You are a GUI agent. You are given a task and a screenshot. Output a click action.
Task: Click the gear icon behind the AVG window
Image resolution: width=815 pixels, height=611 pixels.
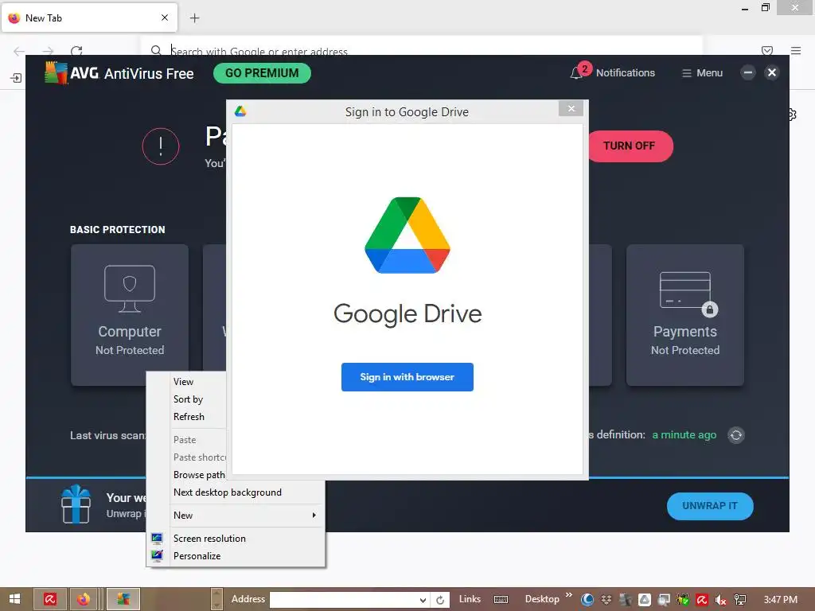(793, 115)
